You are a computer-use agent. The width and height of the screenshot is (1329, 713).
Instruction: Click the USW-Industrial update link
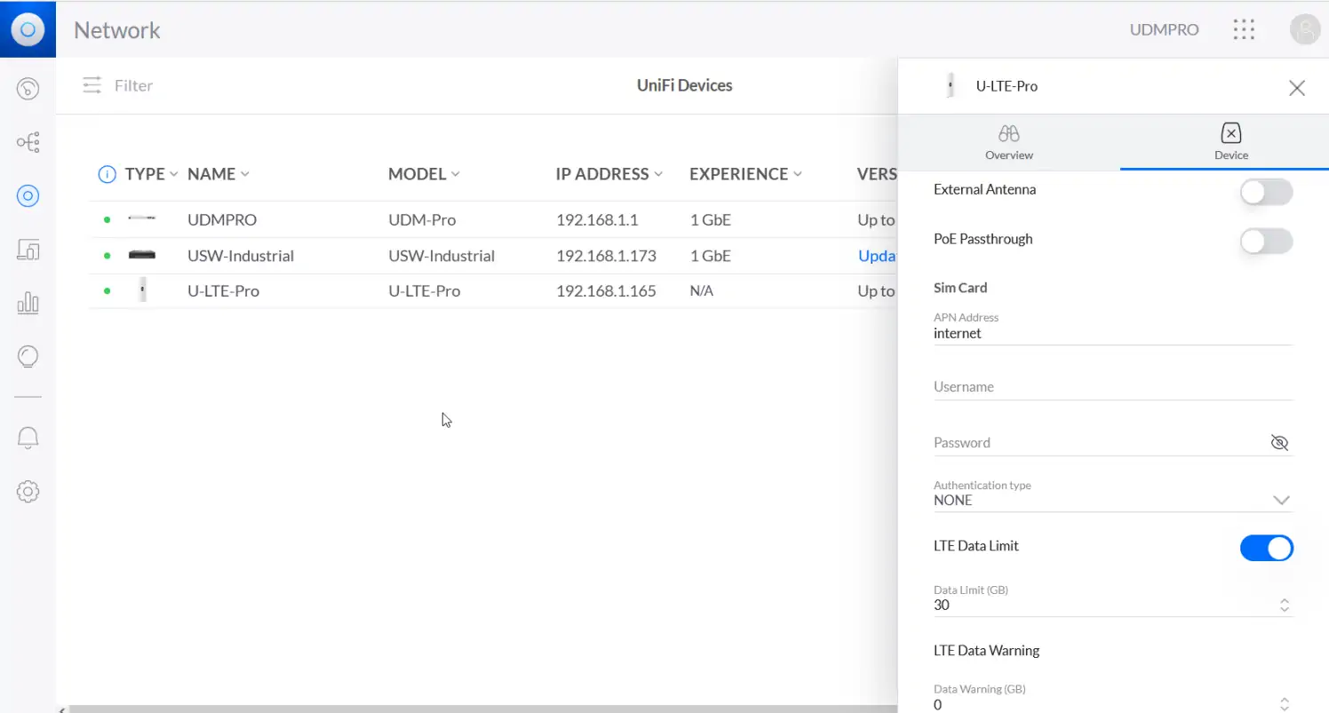pos(877,256)
